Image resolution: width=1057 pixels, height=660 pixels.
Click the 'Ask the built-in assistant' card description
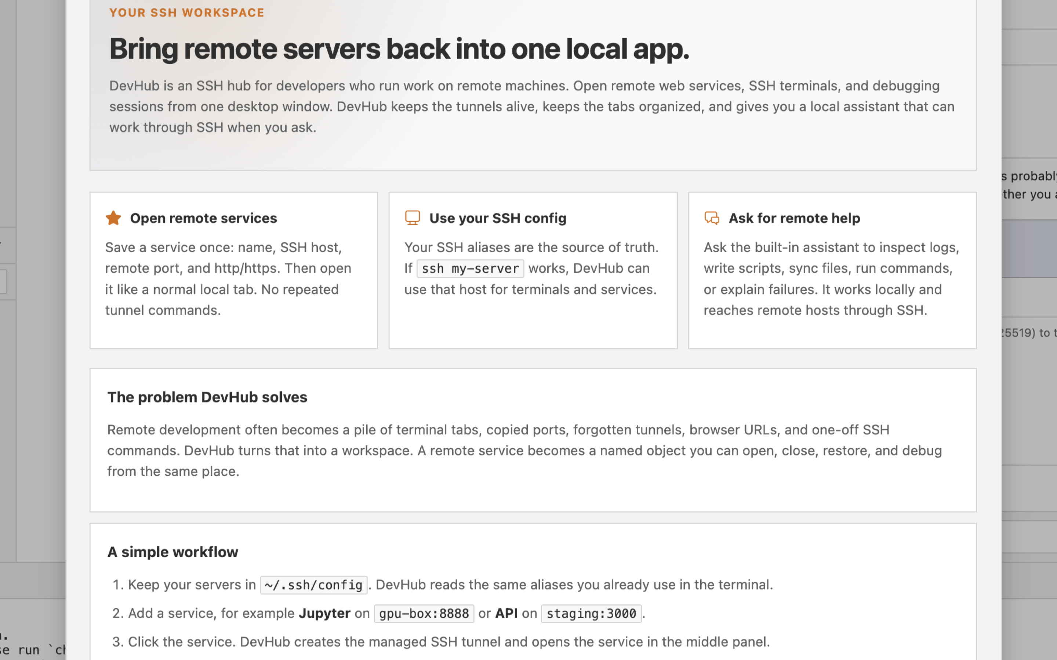(x=831, y=279)
